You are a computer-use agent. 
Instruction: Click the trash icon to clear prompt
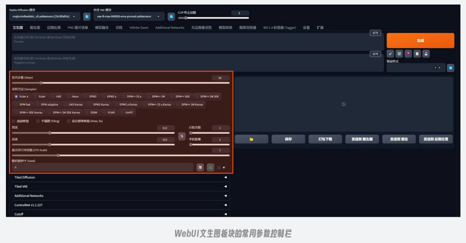pyautogui.click(x=399, y=53)
